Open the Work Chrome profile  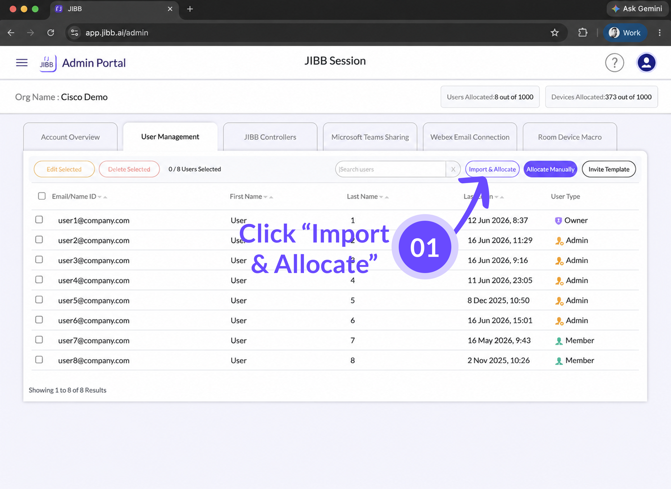click(625, 33)
